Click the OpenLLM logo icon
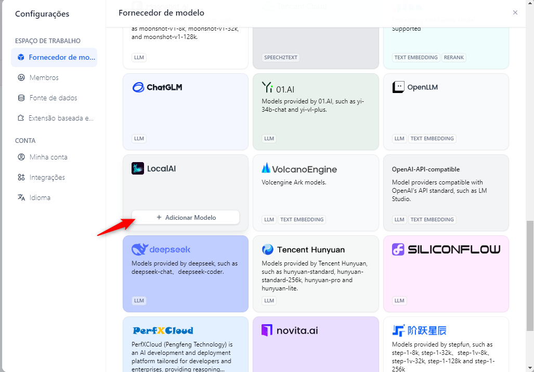 point(398,87)
